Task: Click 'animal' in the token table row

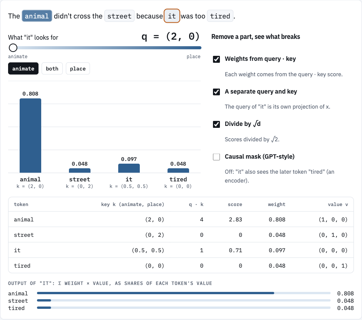Action: click(x=23, y=219)
